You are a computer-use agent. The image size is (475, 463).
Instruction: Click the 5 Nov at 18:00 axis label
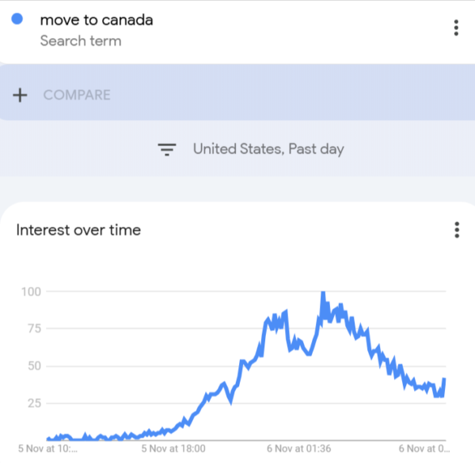[x=173, y=449]
